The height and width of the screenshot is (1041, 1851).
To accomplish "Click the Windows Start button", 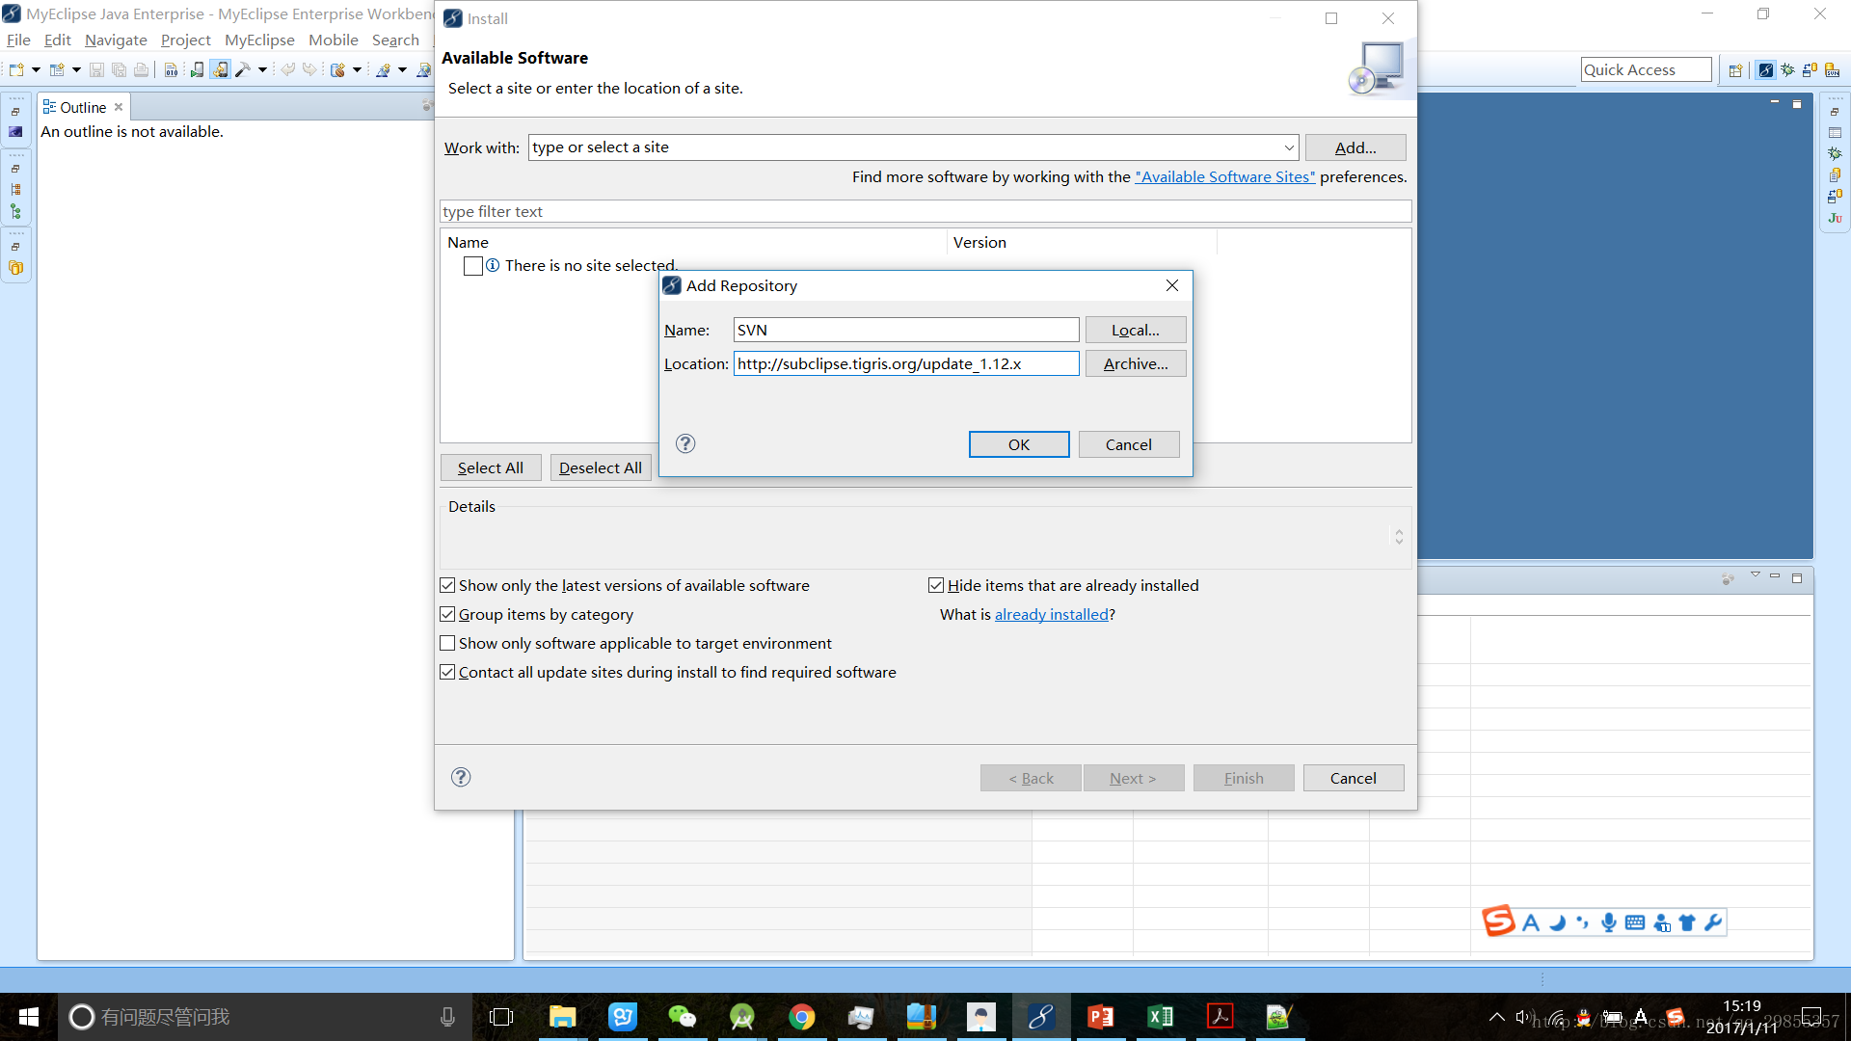I will click(x=29, y=1017).
